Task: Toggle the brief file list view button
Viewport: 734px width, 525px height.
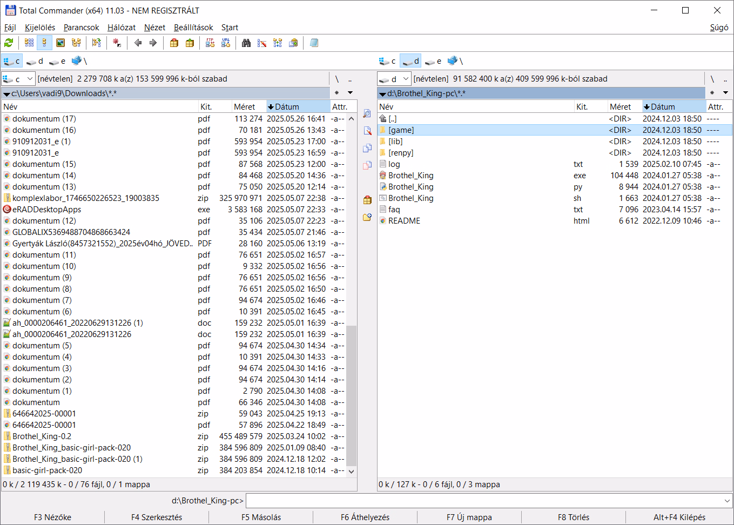Action: (29, 43)
